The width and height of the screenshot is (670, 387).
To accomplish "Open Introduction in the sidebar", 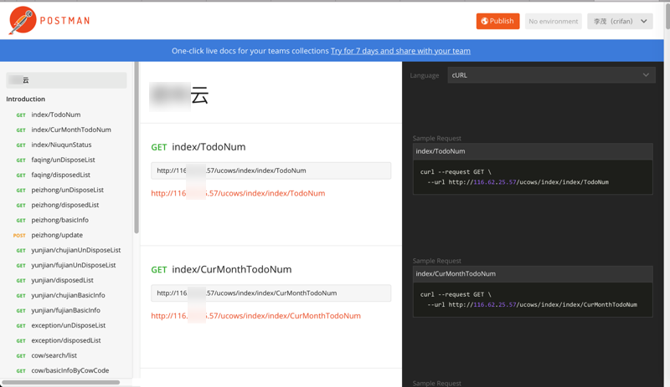I will click(26, 99).
